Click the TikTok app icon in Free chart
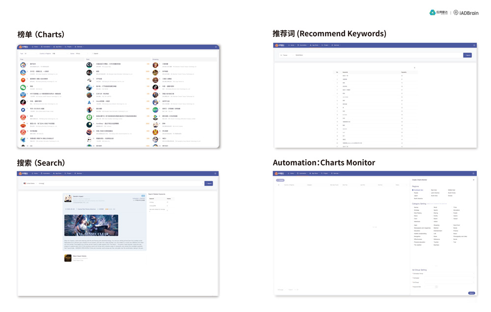The width and height of the screenshot is (491, 312). click(x=23, y=102)
